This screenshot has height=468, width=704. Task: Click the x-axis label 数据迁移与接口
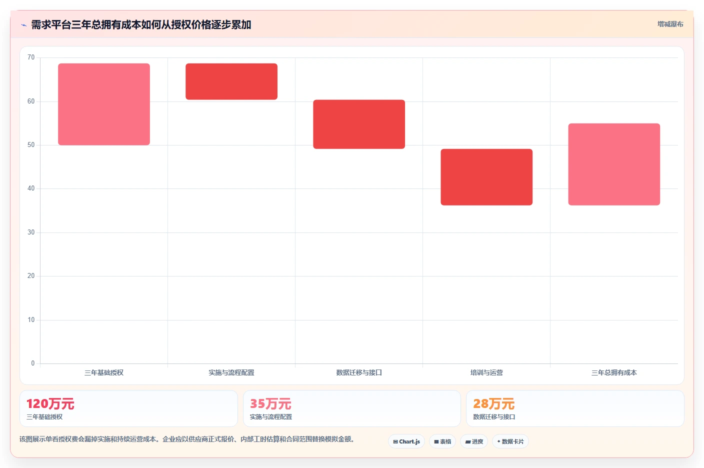coord(359,372)
